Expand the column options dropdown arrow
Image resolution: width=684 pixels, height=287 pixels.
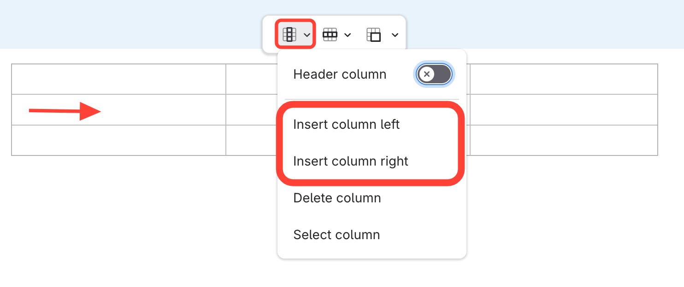[x=307, y=35]
